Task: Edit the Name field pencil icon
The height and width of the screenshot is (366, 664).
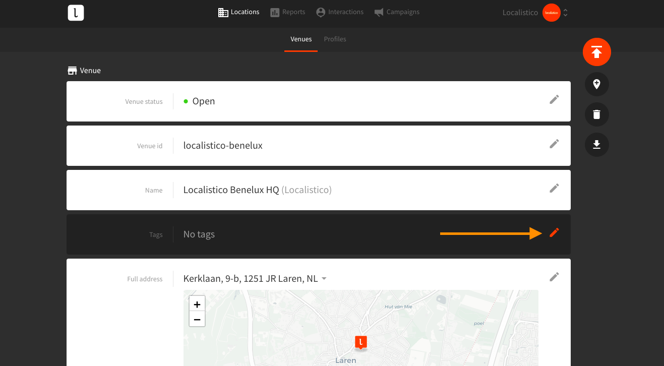Action: pos(554,188)
